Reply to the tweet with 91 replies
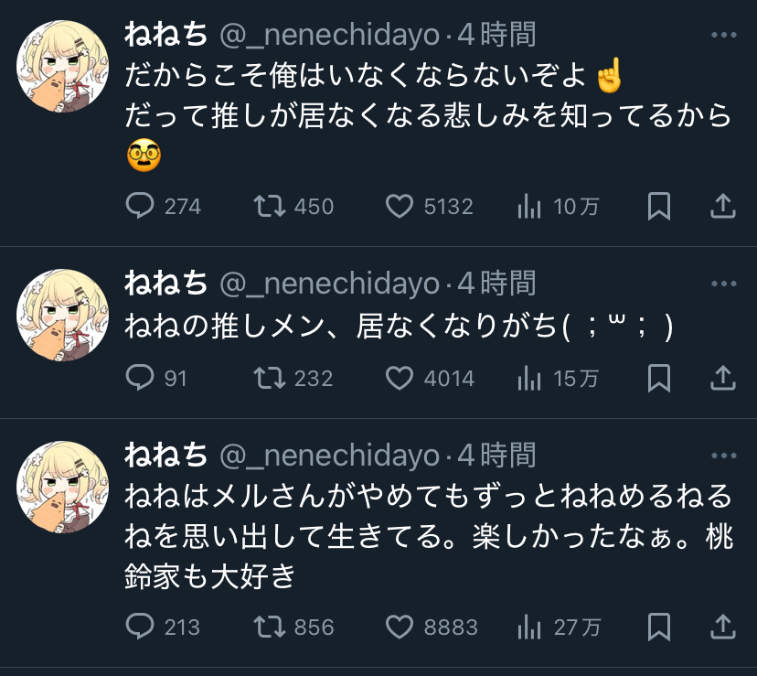Viewport: 757px width, 676px height. pyautogui.click(x=140, y=377)
